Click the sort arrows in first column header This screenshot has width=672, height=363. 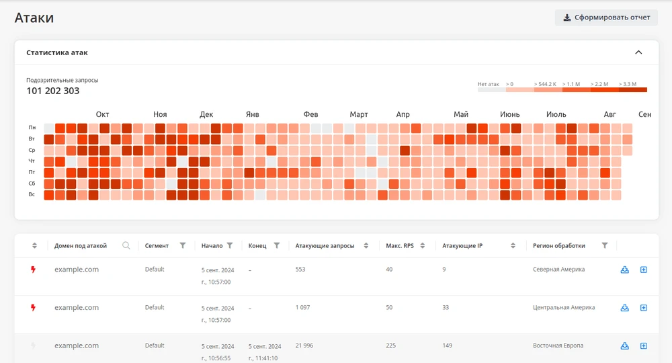coord(34,246)
